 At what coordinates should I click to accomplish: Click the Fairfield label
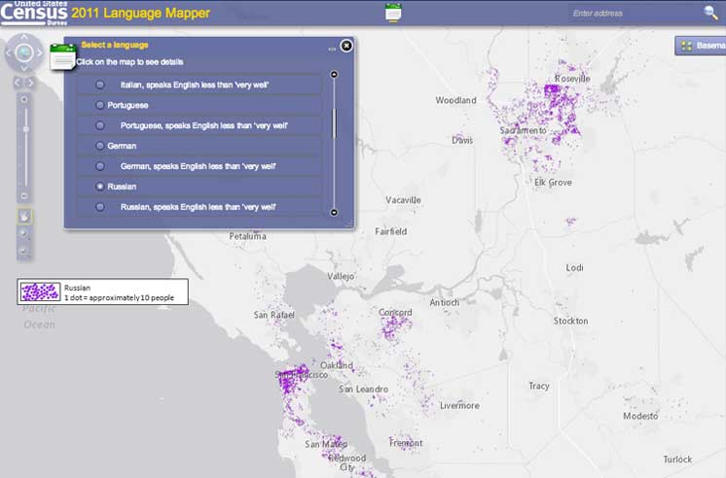click(391, 231)
